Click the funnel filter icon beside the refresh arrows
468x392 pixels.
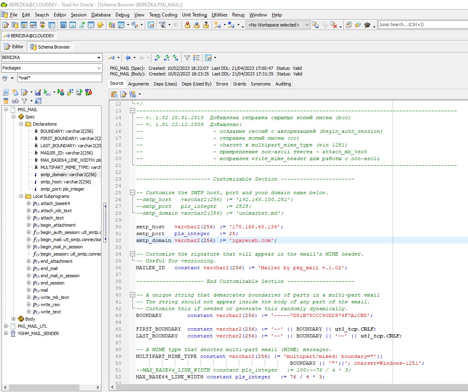(187, 58)
